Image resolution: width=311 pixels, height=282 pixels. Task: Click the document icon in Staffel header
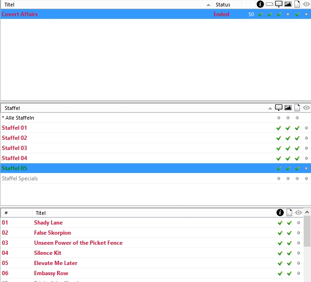(x=297, y=108)
